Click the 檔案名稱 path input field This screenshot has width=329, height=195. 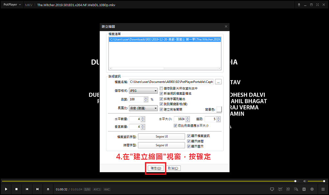click(171, 82)
